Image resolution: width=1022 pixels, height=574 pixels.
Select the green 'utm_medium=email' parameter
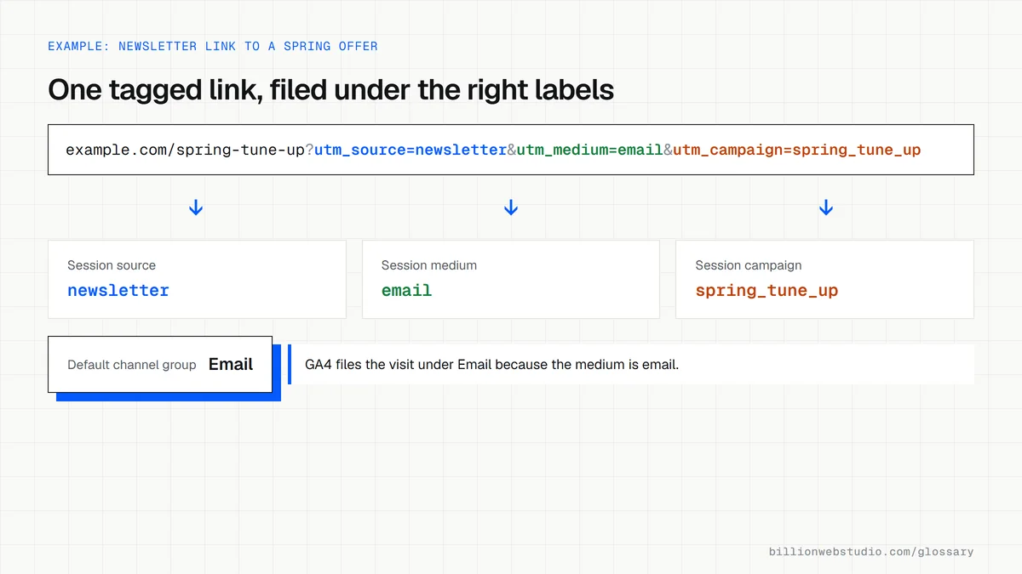point(589,150)
